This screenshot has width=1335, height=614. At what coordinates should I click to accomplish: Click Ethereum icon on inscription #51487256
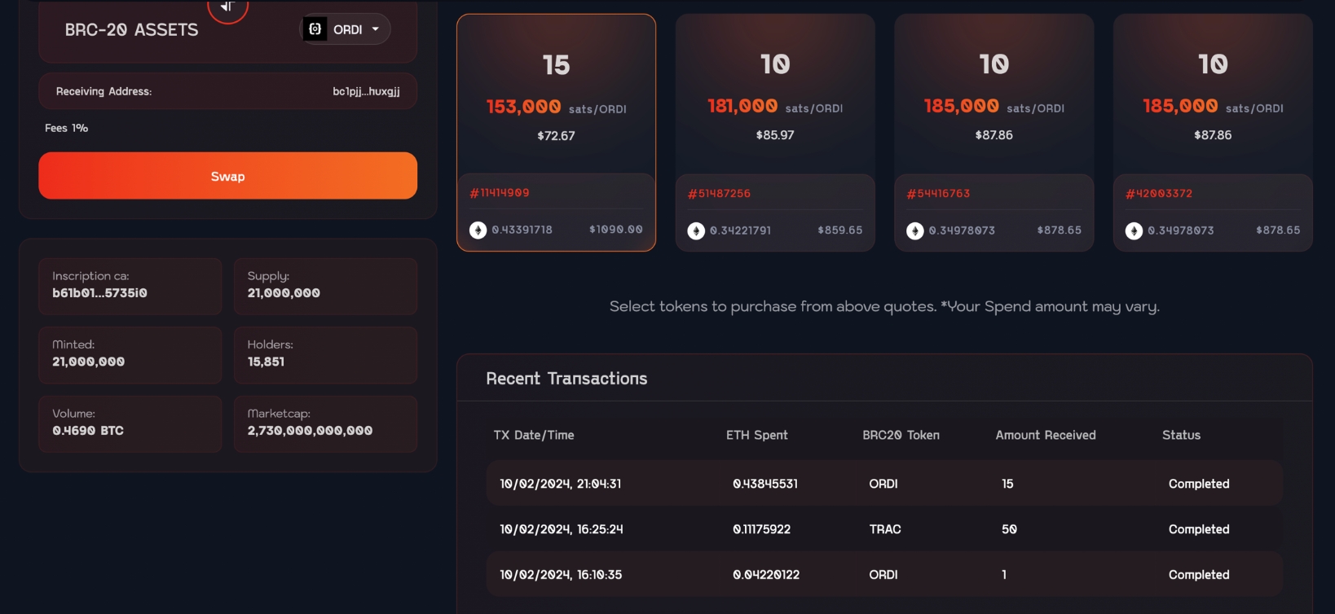[696, 231]
